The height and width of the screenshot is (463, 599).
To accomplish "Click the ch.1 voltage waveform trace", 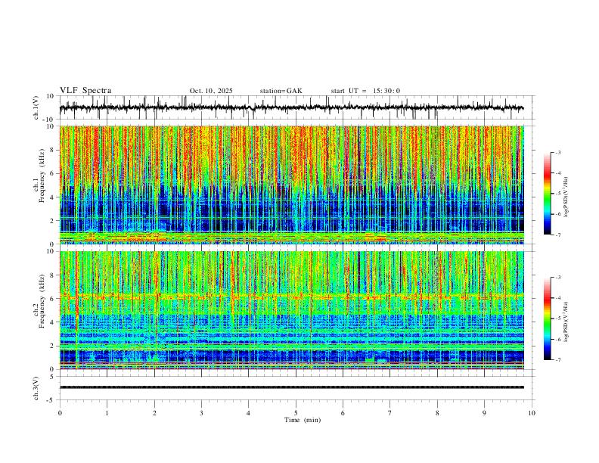I will coord(291,107).
